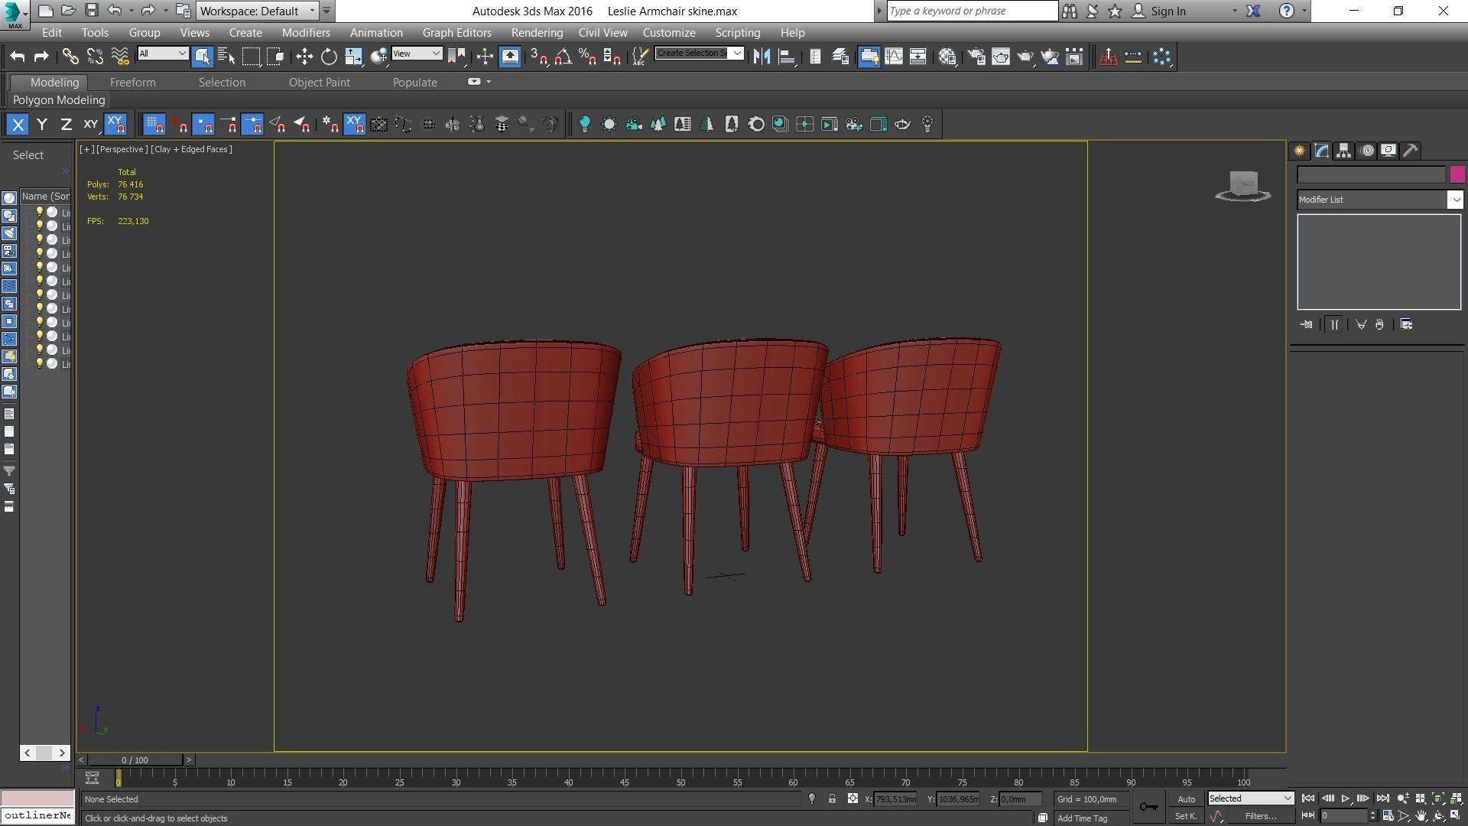Click the Filters... button
The width and height of the screenshot is (1468, 826).
[1260, 816]
